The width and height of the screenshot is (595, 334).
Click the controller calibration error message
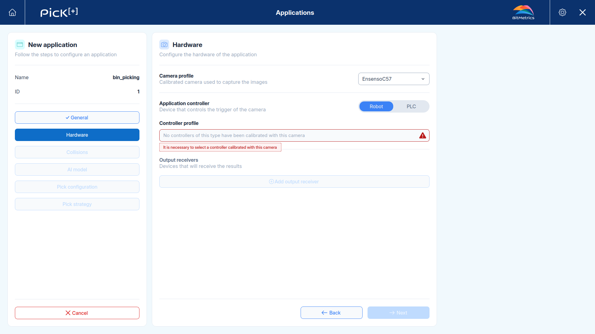[220, 147]
